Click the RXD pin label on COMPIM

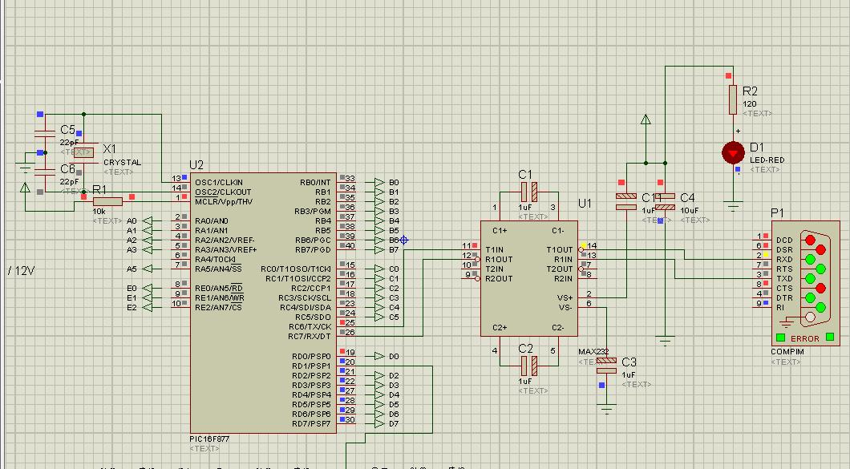(x=784, y=259)
